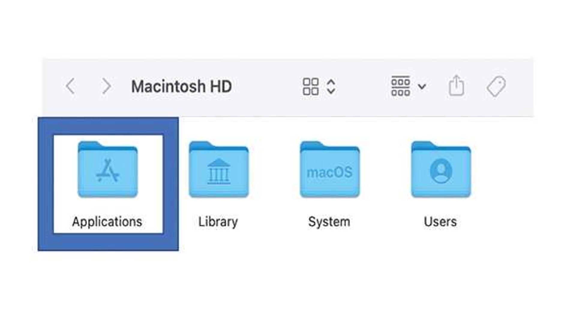This screenshot has height=319, width=576.
Task: Go forward with the right chevron
Action: tap(106, 86)
